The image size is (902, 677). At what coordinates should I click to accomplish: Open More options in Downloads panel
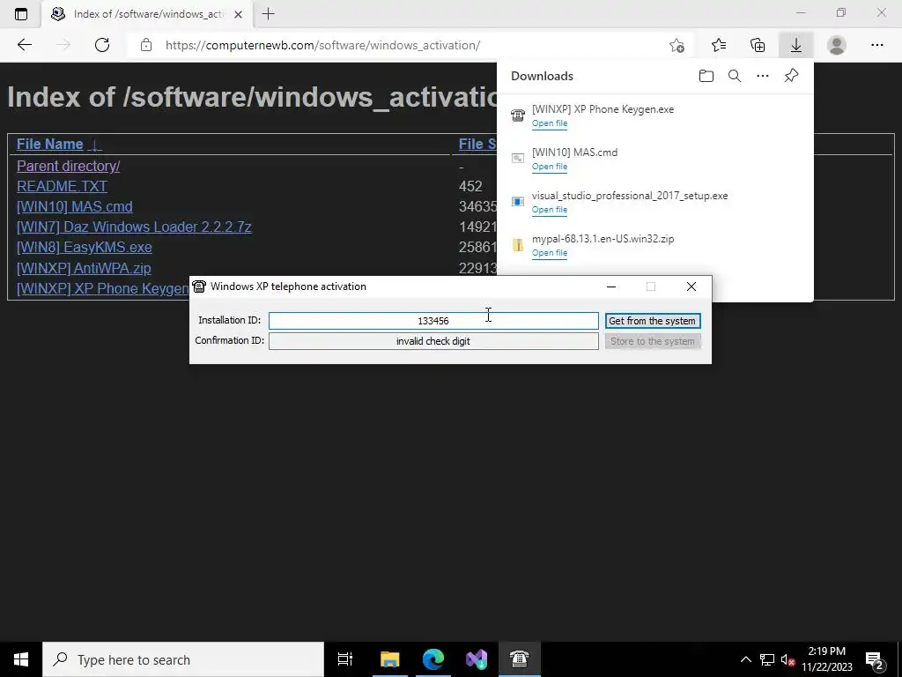click(762, 76)
